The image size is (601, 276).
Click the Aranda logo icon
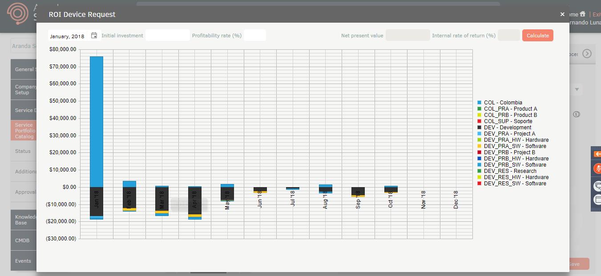tap(18, 13)
